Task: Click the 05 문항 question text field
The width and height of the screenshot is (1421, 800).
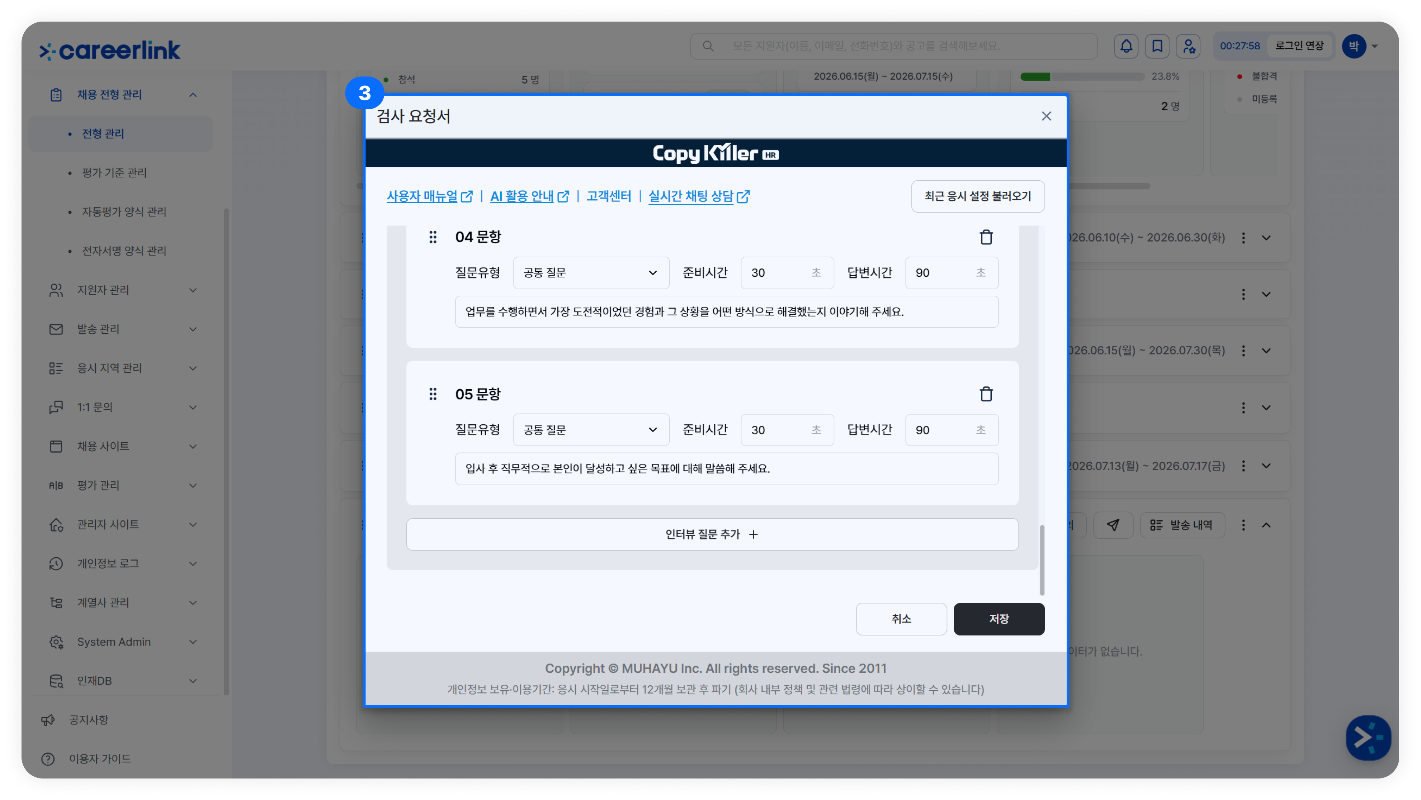Action: pyautogui.click(x=727, y=469)
